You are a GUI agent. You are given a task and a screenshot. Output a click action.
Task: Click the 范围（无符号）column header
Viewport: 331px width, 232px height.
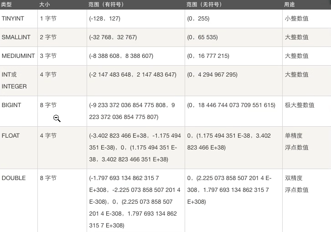pyautogui.click(x=204, y=5)
